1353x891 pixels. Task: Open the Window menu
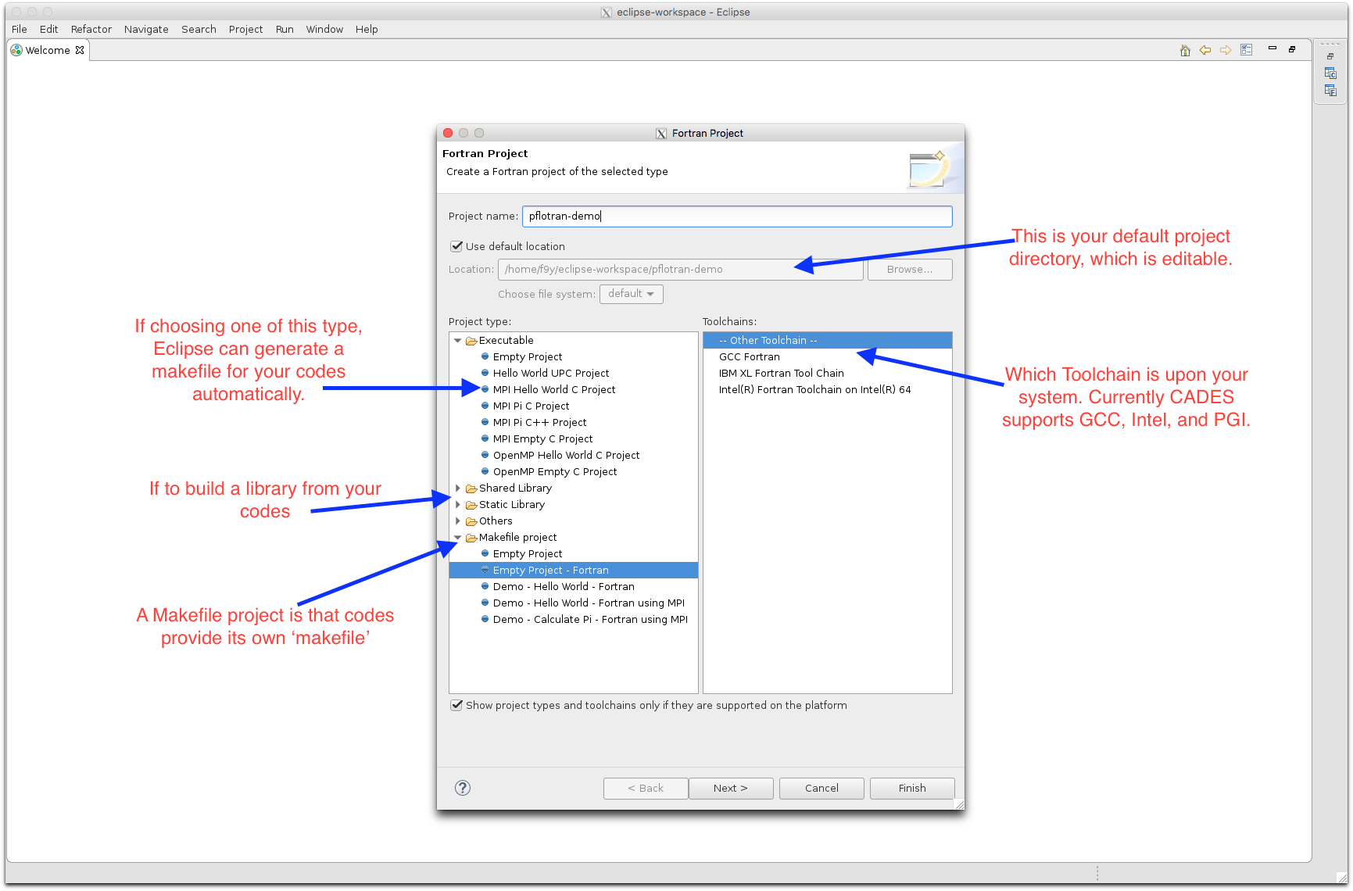324,29
